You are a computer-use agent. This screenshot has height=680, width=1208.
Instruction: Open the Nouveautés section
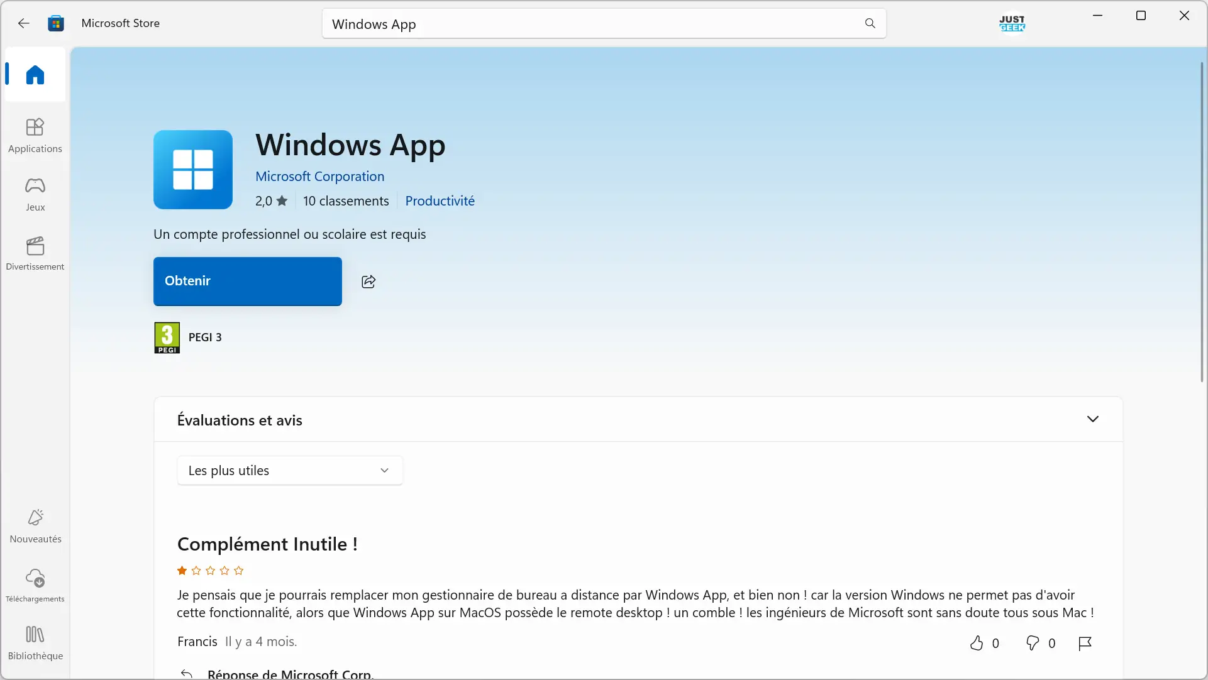click(x=35, y=526)
